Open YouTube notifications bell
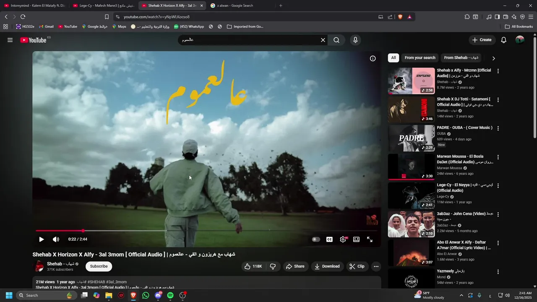Image resolution: width=537 pixels, height=302 pixels. tap(504, 40)
